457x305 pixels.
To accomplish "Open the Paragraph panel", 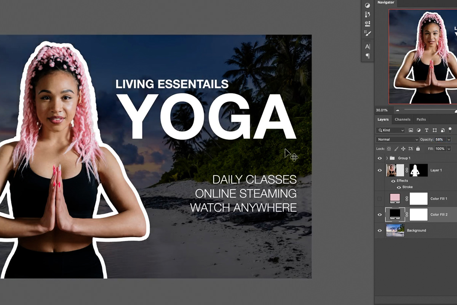I will [x=368, y=56].
